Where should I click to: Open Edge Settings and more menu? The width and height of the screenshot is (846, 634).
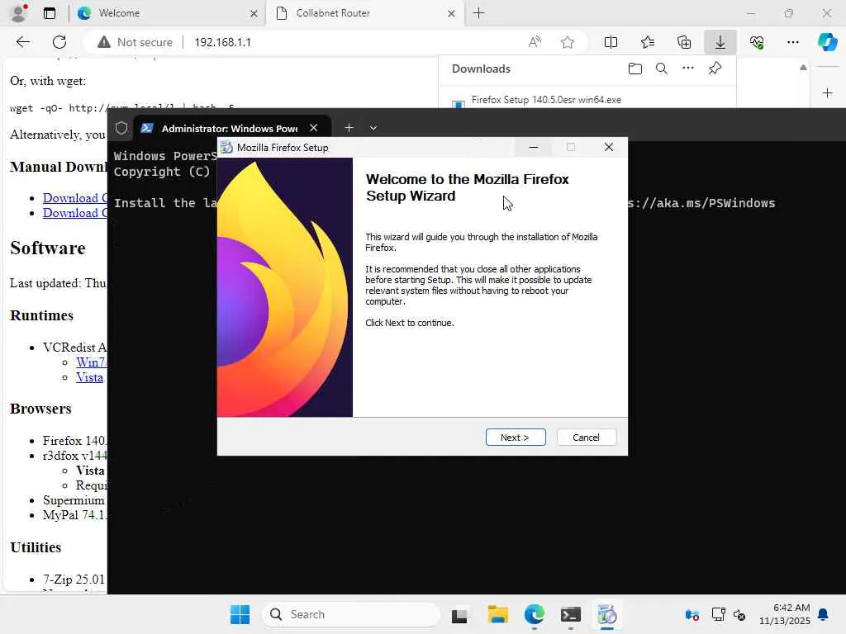(x=792, y=42)
